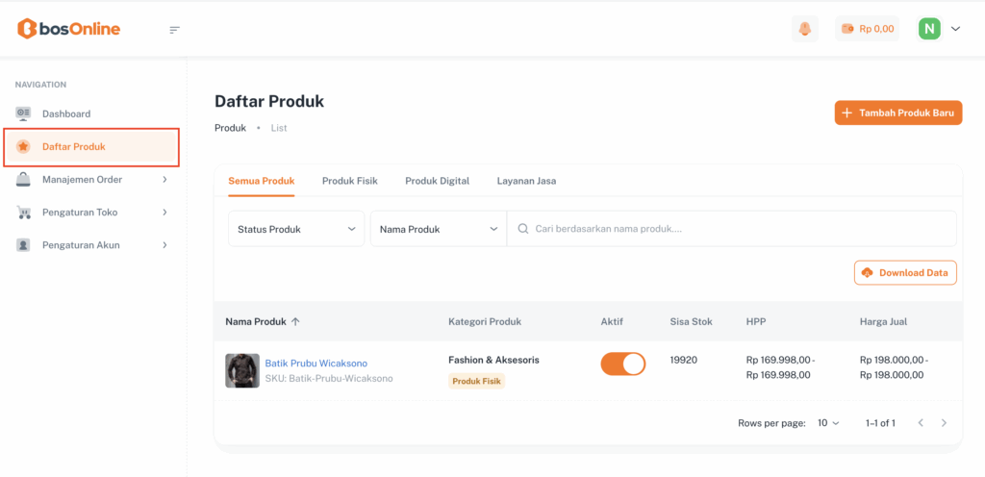
Task: Switch to the Produk Fisik tab
Action: [x=349, y=181]
